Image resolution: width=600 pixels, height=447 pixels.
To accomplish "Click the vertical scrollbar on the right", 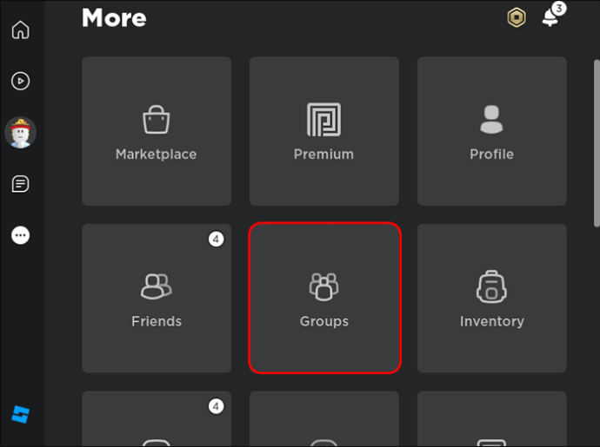I will click(597, 143).
